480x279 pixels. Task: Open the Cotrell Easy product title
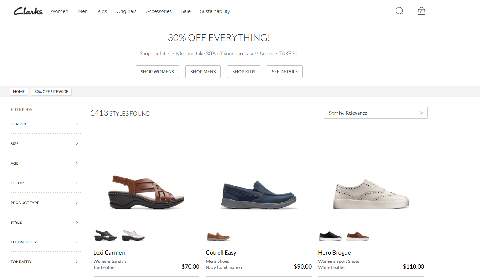click(221, 253)
